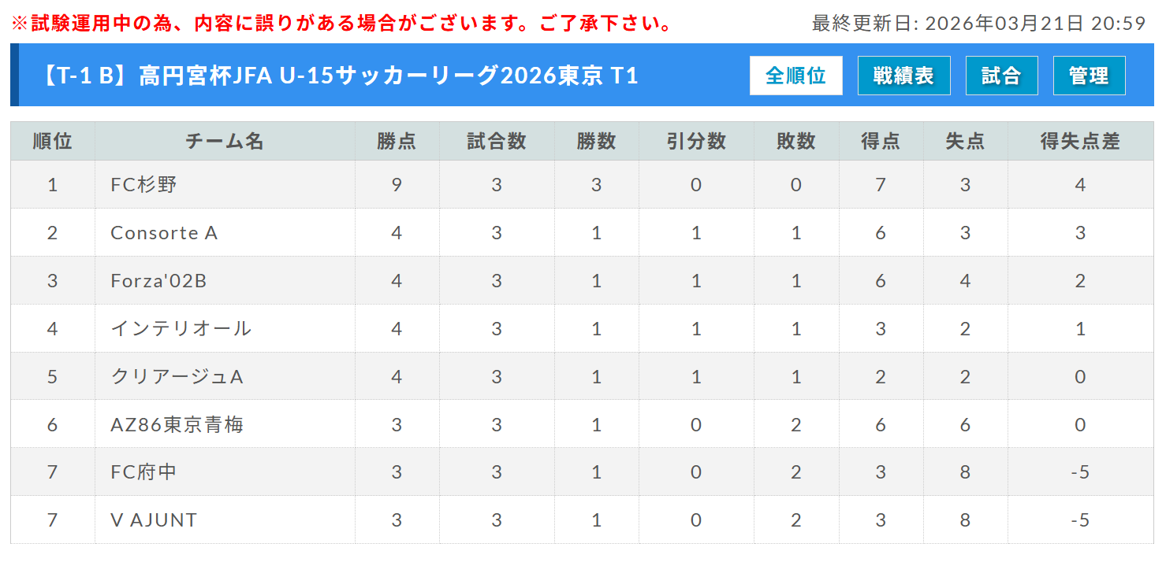Select team FC杉野 in standings
This screenshot has height=562, width=1166.
(x=144, y=185)
